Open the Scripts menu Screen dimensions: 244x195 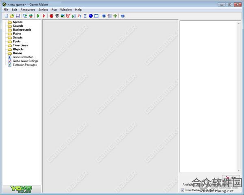point(43,10)
